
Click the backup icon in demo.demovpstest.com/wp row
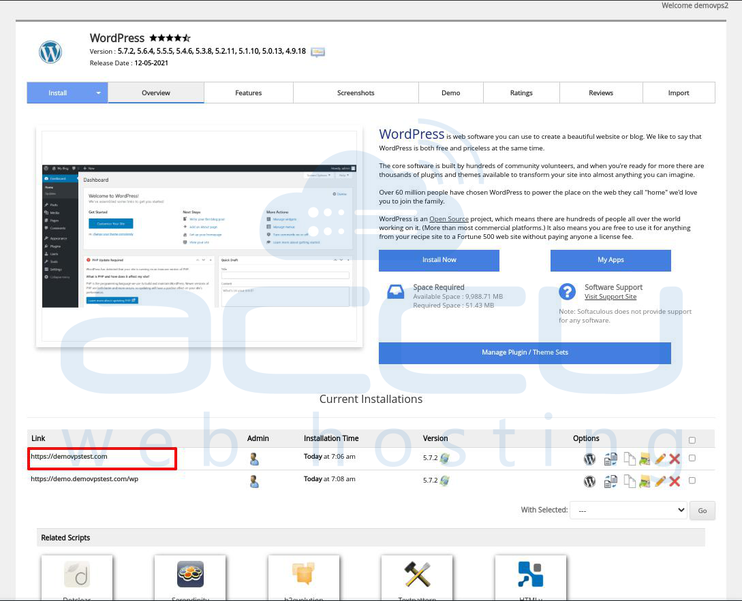[645, 481]
